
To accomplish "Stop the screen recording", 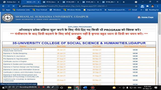I will [44, 87].
